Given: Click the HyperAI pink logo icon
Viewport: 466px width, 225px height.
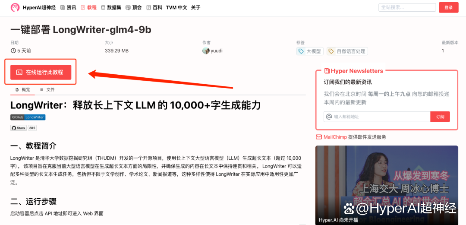Looking at the screenshot, I should tap(15, 7).
